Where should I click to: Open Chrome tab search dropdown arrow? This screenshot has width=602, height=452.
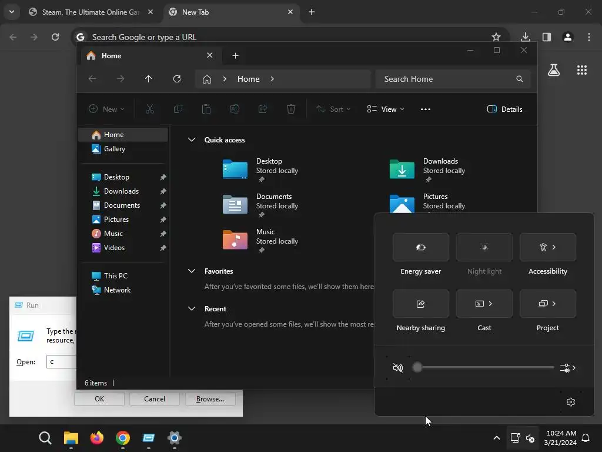coord(12,12)
